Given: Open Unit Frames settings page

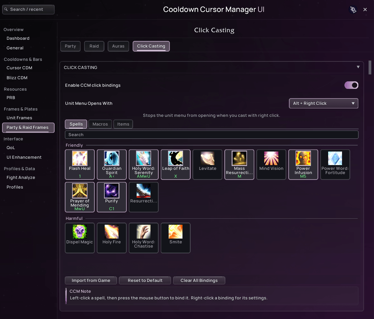Looking at the screenshot, I should point(19,118).
